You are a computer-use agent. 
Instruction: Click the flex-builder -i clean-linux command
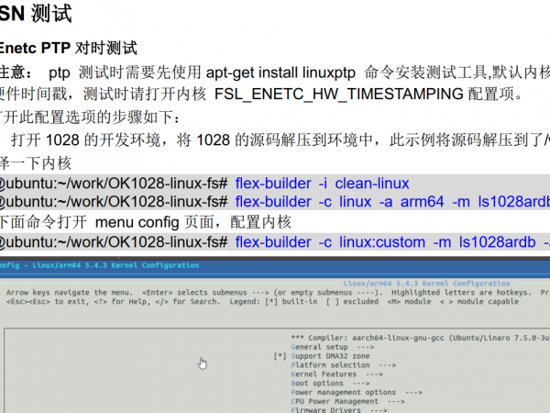(x=322, y=183)
